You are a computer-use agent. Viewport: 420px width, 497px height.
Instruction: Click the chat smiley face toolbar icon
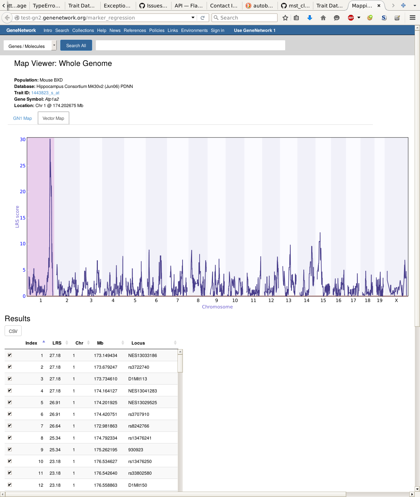click(336, 18)
